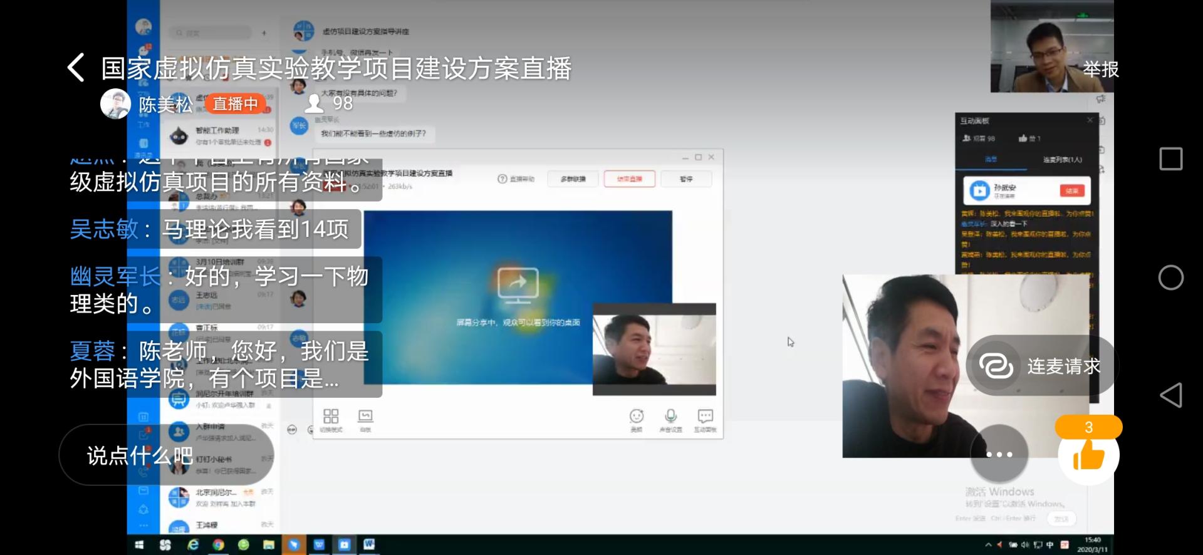
Task: Click the group message 我们能不能看到一些虚仿的例子?
Action: click(x=373, y=133)
